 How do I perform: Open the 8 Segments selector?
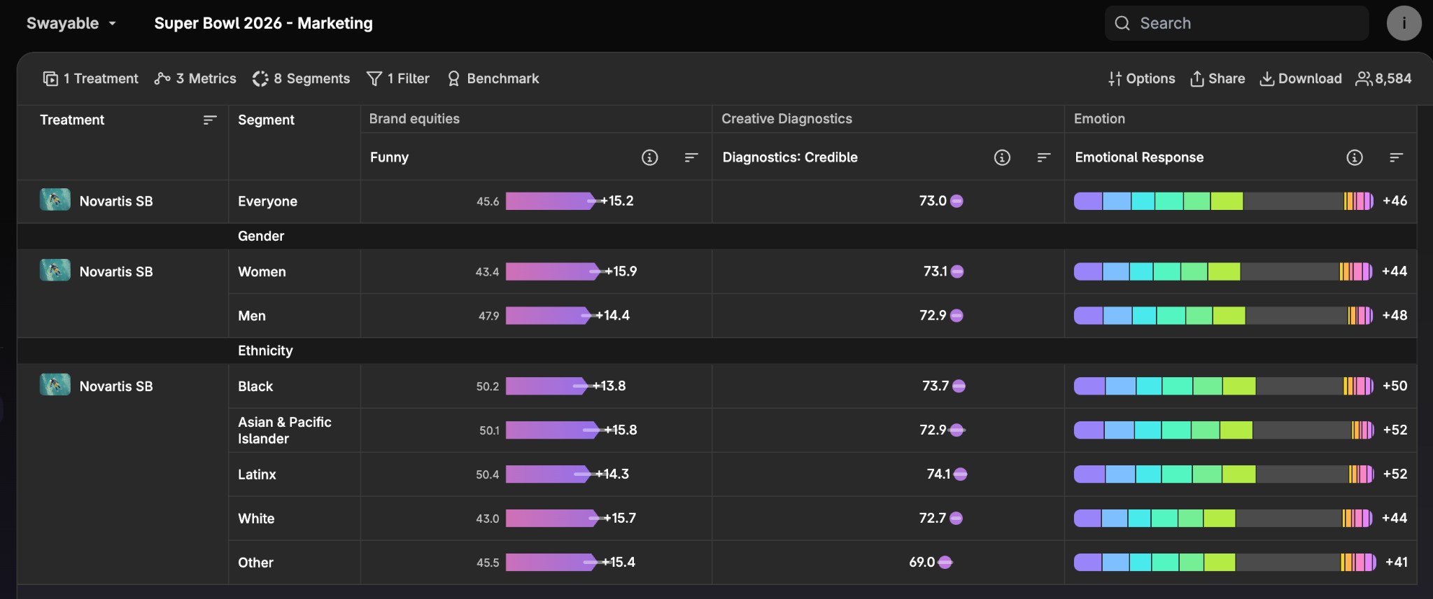pos(302,78)
